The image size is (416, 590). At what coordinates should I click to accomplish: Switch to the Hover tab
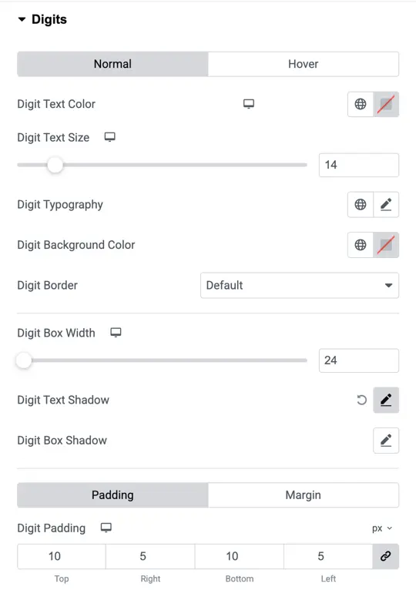point(303,64)
